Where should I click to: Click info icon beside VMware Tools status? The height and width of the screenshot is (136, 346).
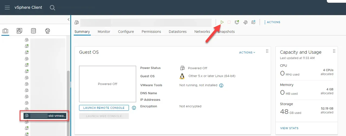(221, 85)
